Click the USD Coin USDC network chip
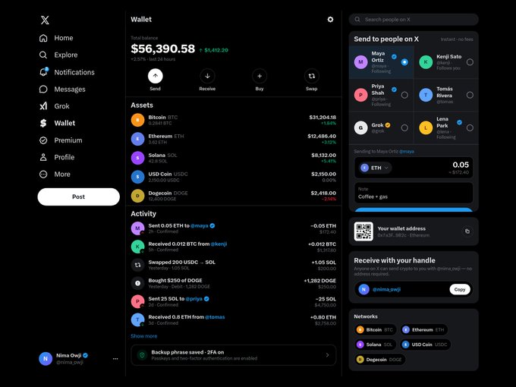The height and width of the screenshot is (387, 516). (426, 345)
